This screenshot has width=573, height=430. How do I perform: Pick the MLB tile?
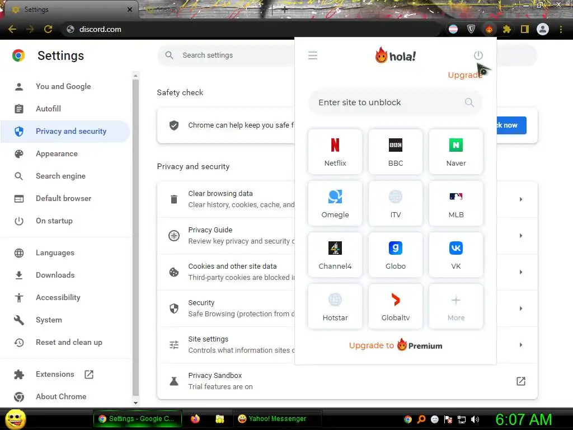pyautogui.click(x=455, y=203)
